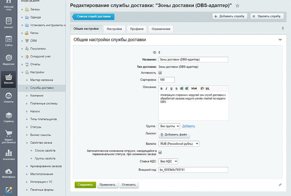Select a group in the Группа dropdown
This screenshot has width=291, height=196.
169,126
